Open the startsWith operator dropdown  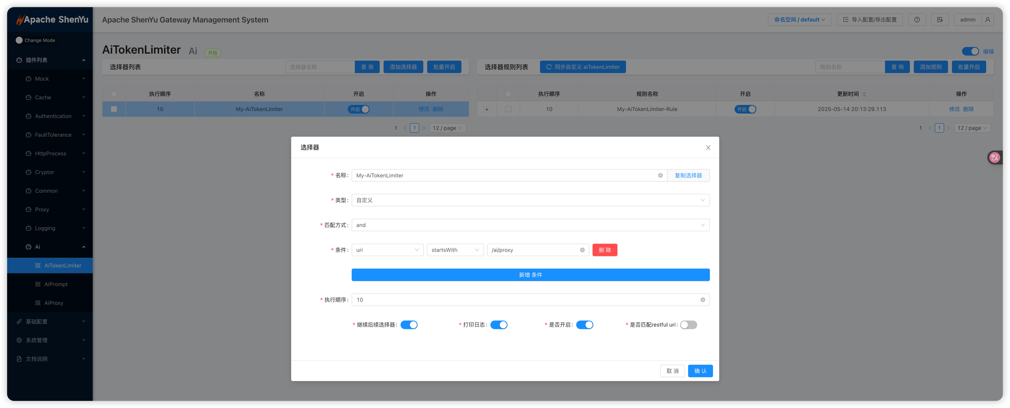pos(455,250)
